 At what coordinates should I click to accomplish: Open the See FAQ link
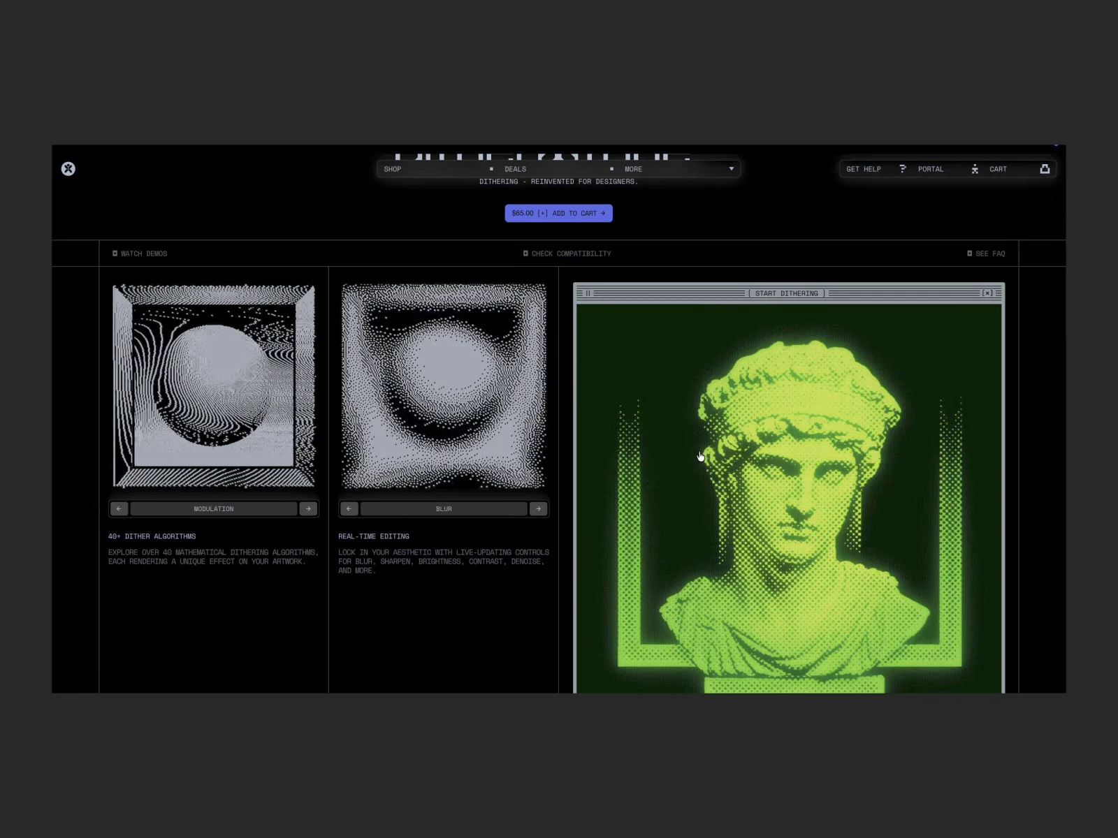point(986,253)
